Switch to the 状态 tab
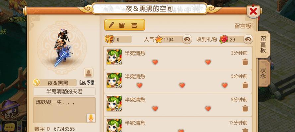This screenshot has width=295, height=132. tap(263, 73)
